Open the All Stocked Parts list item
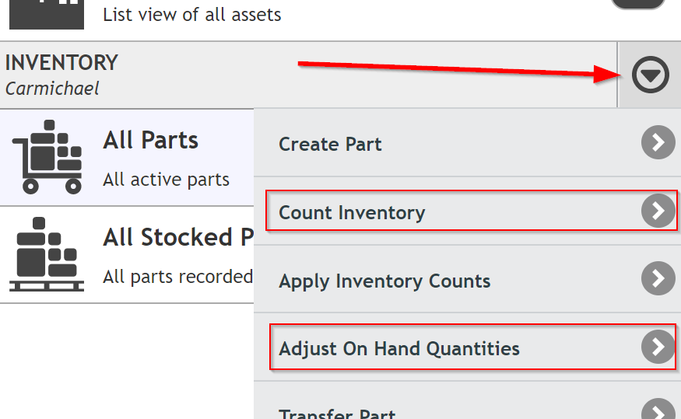 (127, 255)
